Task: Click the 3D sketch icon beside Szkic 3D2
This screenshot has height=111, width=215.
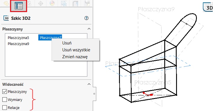Action: coord(6,18)
